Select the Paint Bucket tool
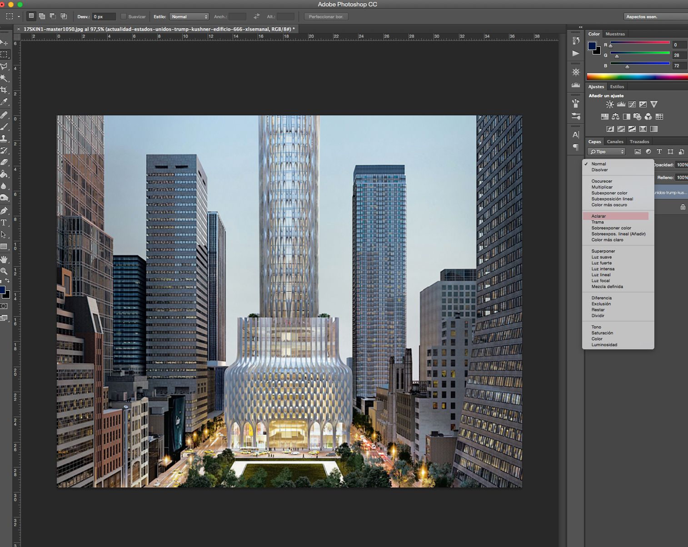The image size is (688, 547). click(4, 174)
